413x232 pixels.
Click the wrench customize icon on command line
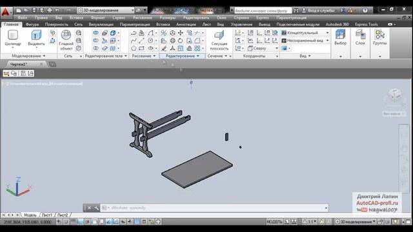96,208
